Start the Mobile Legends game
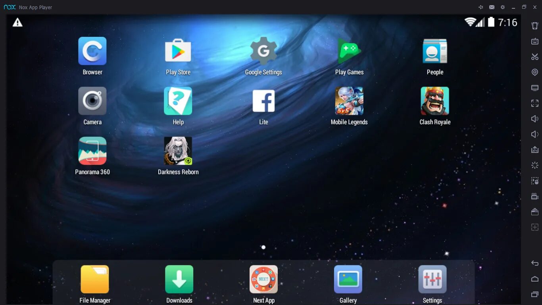Viewport: 542px width, 305px height. 349,101
